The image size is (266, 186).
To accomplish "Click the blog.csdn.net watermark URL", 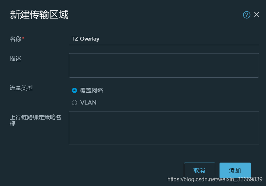I will (215, 179).
